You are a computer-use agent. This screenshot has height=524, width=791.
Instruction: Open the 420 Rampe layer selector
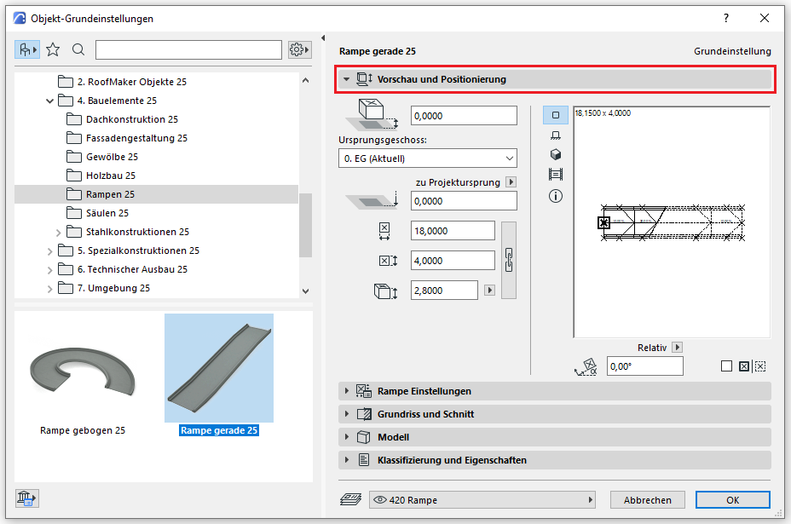click(482, 500)
